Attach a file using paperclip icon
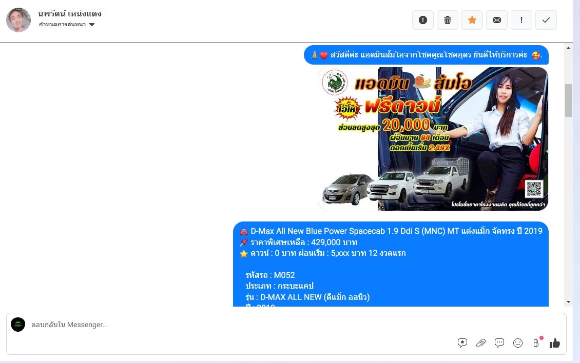 (481, 343)
